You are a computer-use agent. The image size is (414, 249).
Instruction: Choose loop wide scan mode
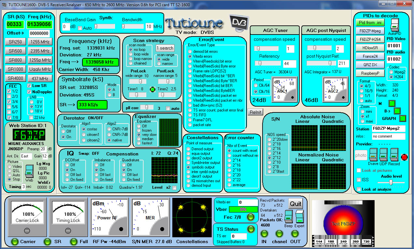click(x=131, y=54)
